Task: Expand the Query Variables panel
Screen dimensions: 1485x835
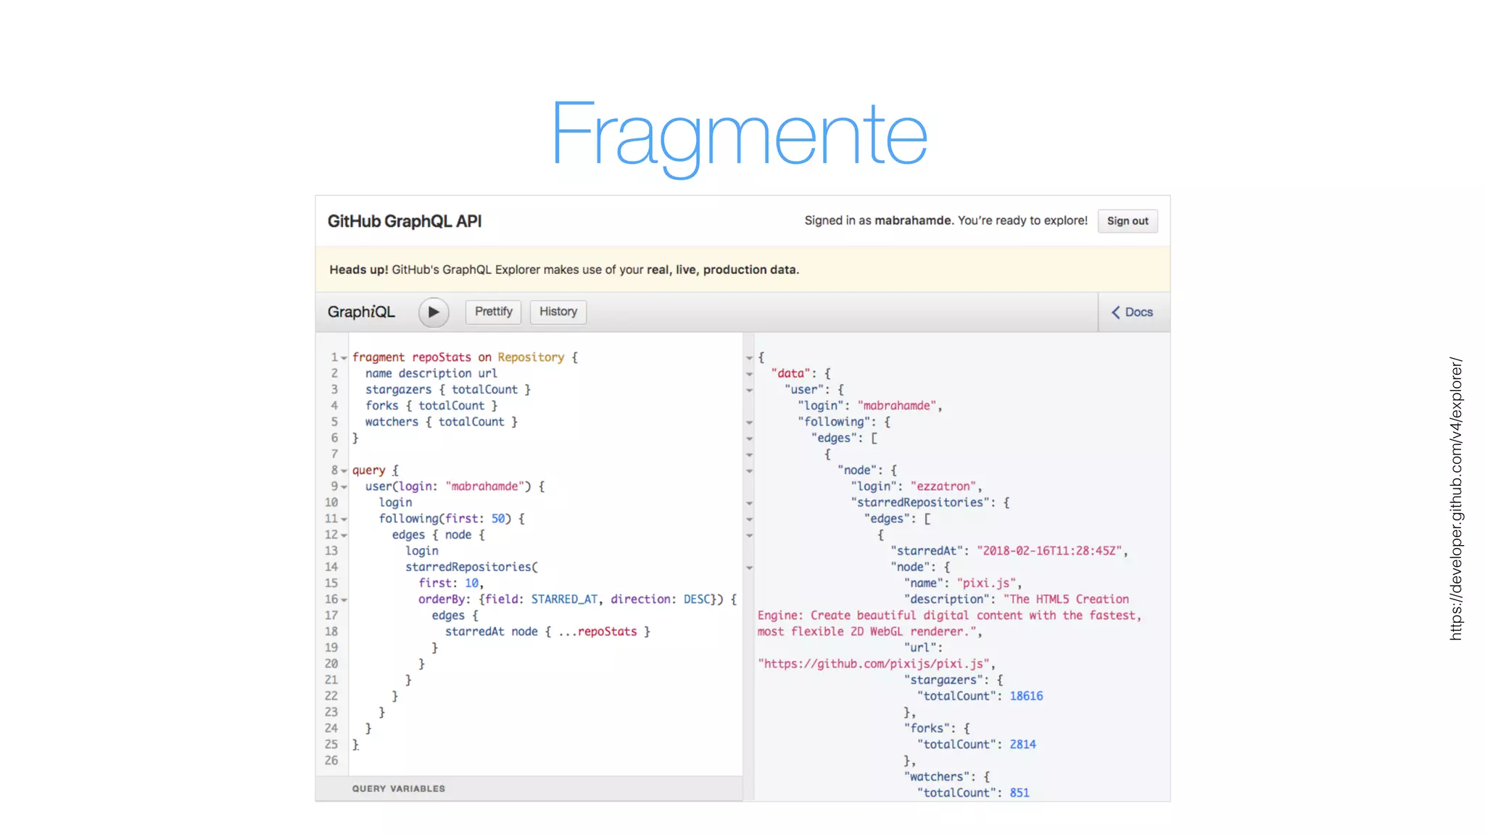Action: (x=529, y=789)
